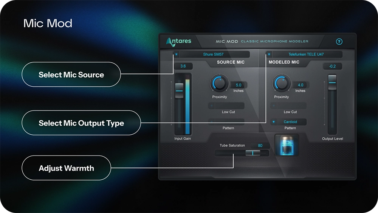Open the Cardioid pattern dropdown
Image resolution: width=378 pixels, height=213 pixels.
point(288,122)
